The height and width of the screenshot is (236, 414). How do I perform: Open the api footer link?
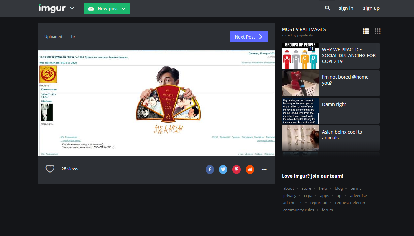pyautogui.click(x=340, y=196)
